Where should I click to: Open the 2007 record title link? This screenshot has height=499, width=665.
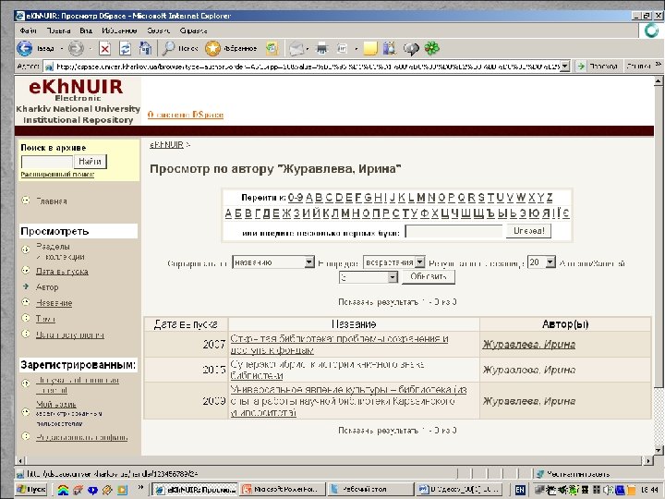coord(339,344)
